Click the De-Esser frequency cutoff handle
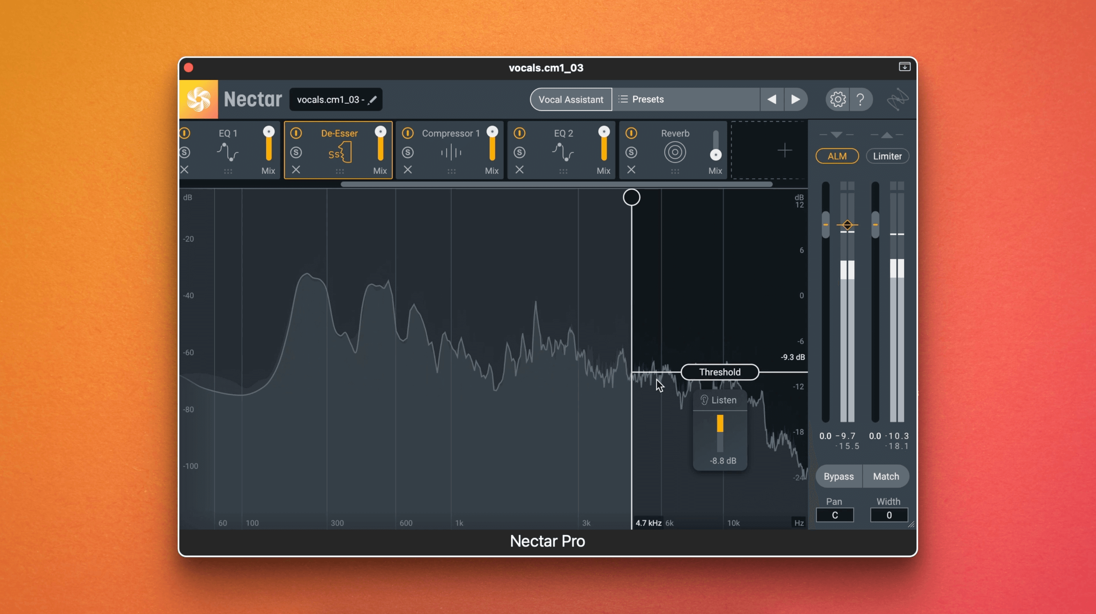Screen dimensions: 1096x614 tap(631, 197)
